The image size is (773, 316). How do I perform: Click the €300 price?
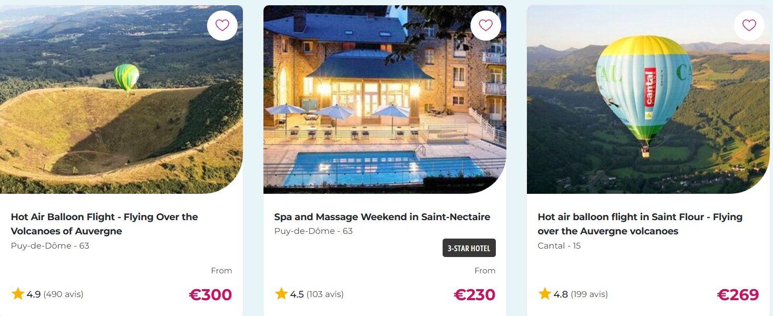tap(210, 295)
